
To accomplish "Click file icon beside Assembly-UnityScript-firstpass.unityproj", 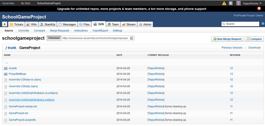I will (x=6, y=100).
